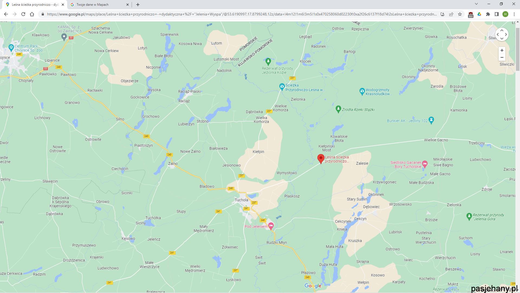This screenshot has width=520, height=293.
Task: Click the Cekcyn town label
Action: point(360,219)
